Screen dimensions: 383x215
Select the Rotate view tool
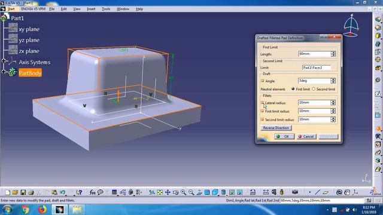click(x=175, y=192)
